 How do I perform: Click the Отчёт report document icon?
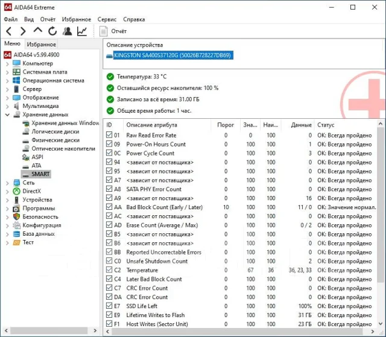pos(103,31)
